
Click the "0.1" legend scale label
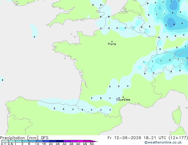point(3,144)
